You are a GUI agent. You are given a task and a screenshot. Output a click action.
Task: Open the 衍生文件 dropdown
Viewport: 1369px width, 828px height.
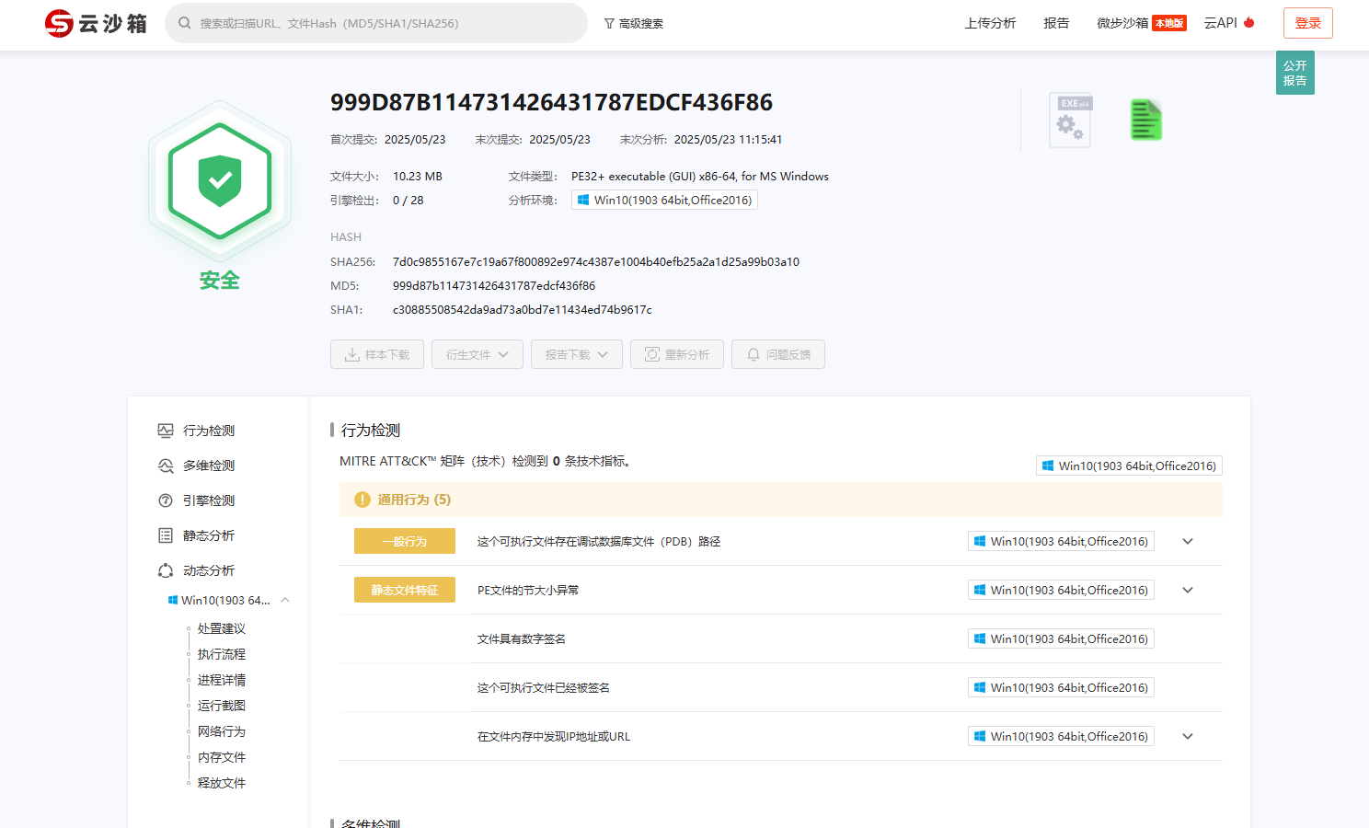[477, 354]
